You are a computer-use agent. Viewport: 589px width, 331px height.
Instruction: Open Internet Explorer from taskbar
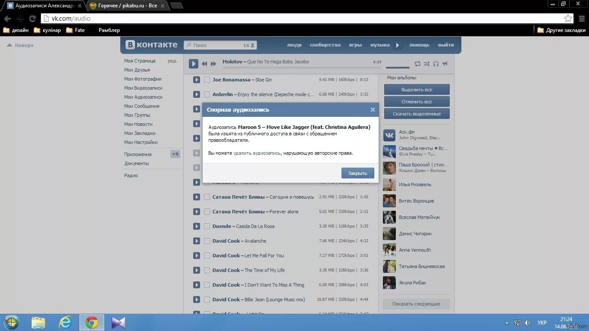click(x=65, y=322)
